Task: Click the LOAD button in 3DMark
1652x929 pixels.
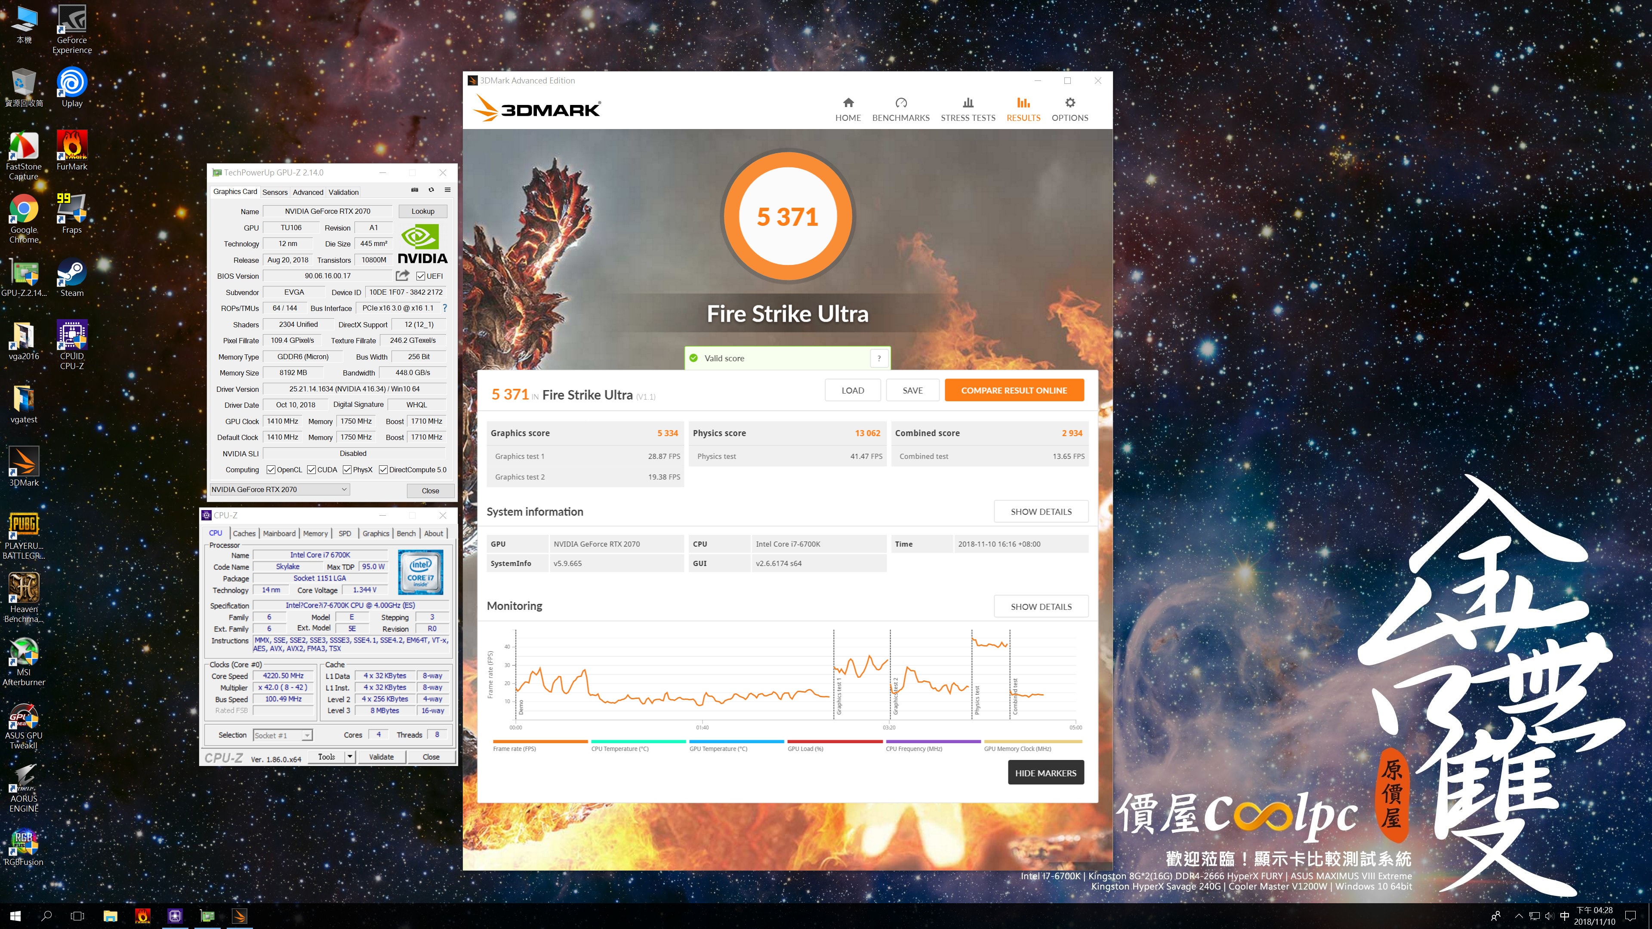Action: [x=852, y=390]
